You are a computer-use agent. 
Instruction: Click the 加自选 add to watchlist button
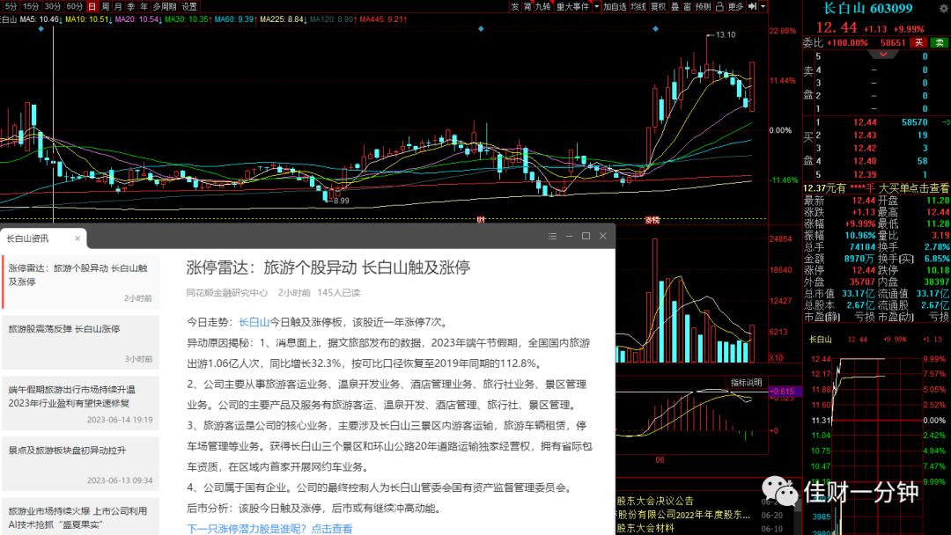click(615, 6)
